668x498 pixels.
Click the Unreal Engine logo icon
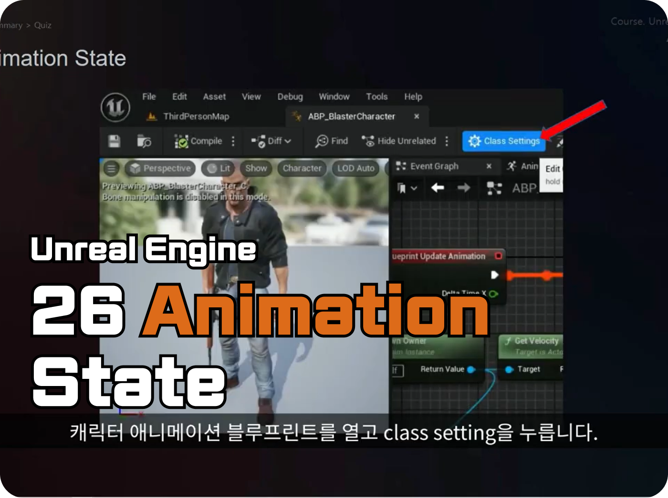[x=115, y=107]
